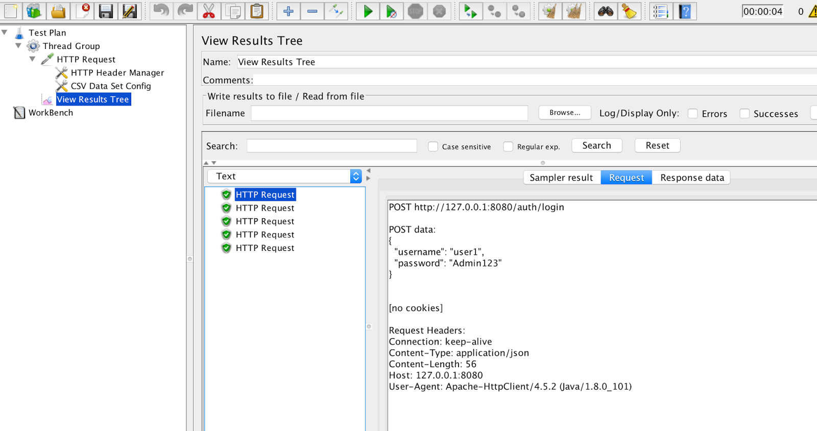Click the Search text input field
Viewport: 817px width, 431px height.
coord(332,146)
